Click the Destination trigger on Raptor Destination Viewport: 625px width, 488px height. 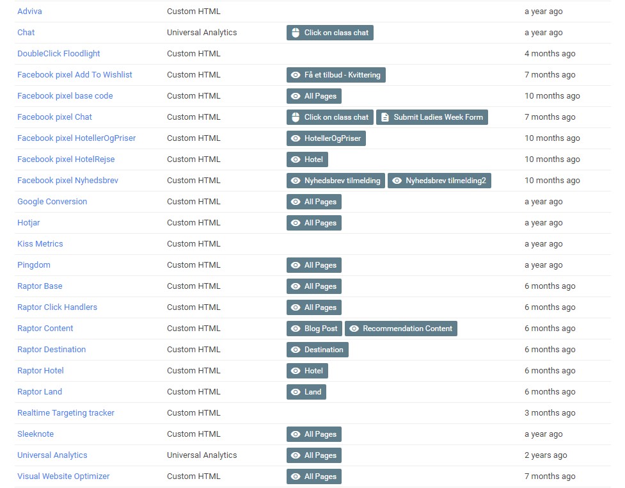[317, 350]
